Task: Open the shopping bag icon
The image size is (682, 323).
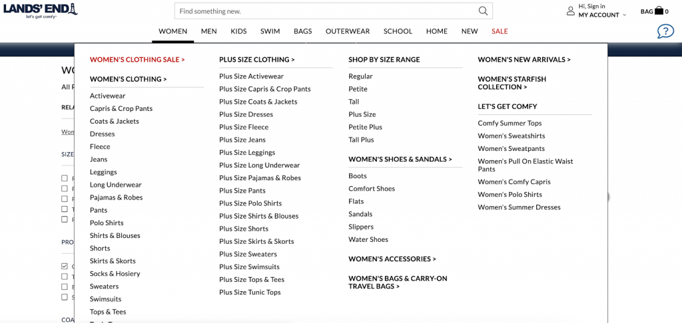Action: pos(659,11)
